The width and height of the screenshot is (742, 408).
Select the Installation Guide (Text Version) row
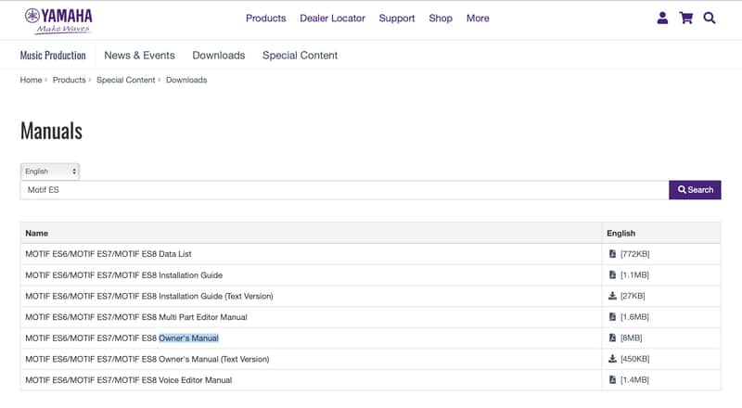point(370,296)
